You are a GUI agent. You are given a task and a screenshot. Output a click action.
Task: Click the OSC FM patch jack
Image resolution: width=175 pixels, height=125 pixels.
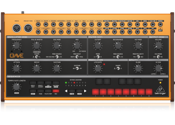click(46, 24)
